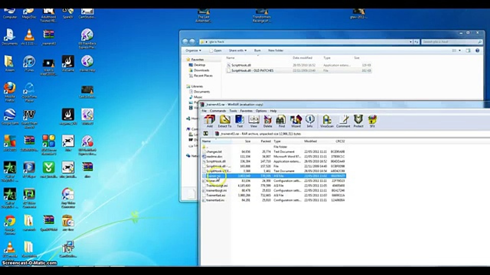Click the Explorer forward navigation arrow
Viewport: 490px width, 275px height.
(x=193, y=42)
